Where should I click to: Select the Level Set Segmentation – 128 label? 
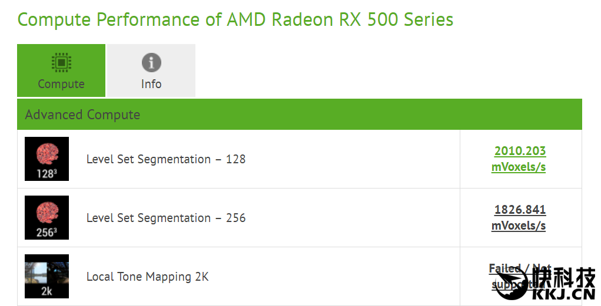[x=165, y=159]
